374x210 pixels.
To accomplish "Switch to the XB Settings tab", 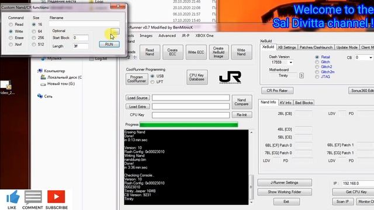I will tap(287, 47).
